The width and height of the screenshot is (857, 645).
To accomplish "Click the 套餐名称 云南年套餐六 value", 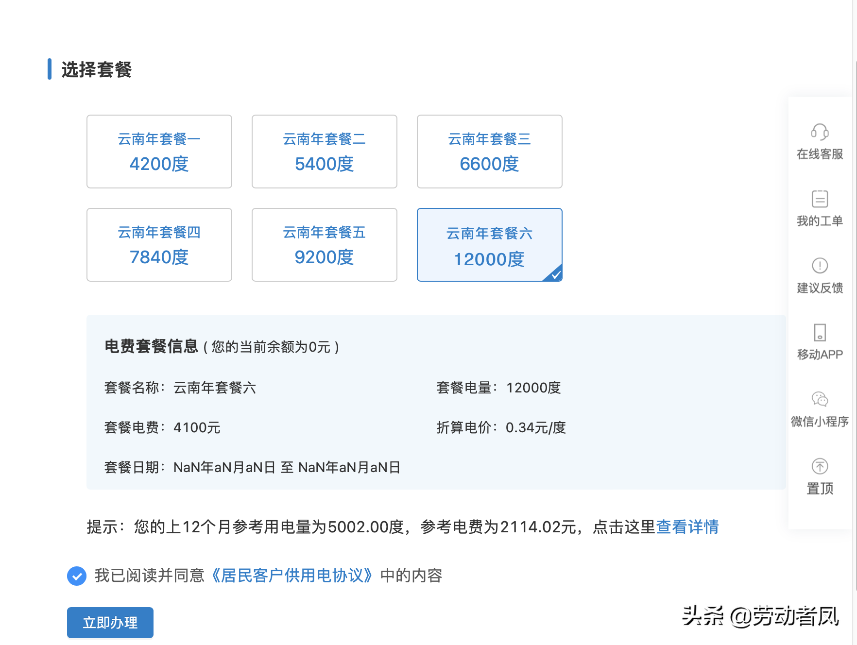I will (x=215, y=388).
